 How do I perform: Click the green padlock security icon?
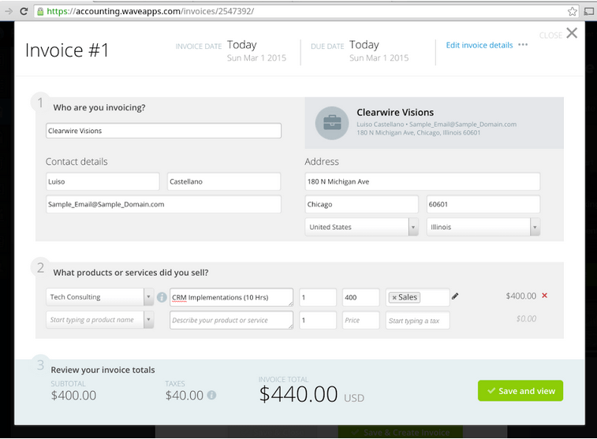(x=40, y=11)
